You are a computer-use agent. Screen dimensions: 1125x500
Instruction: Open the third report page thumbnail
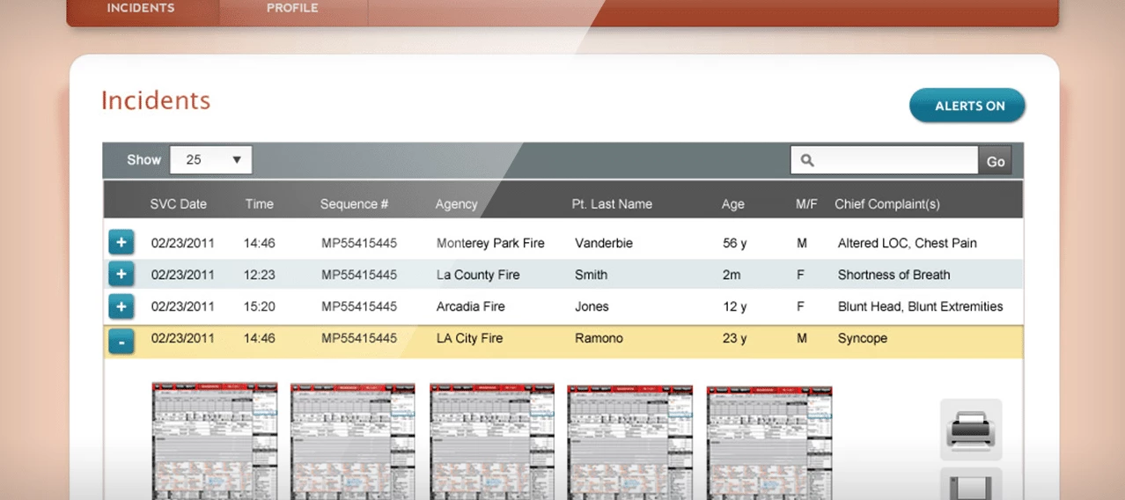click(492, 441)
